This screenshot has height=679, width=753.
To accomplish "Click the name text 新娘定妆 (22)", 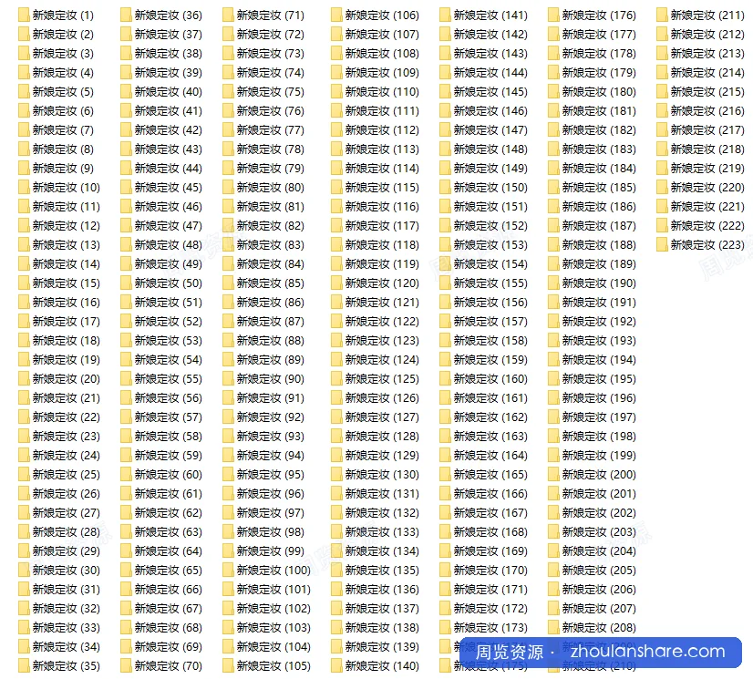I will tap(67, 417).
